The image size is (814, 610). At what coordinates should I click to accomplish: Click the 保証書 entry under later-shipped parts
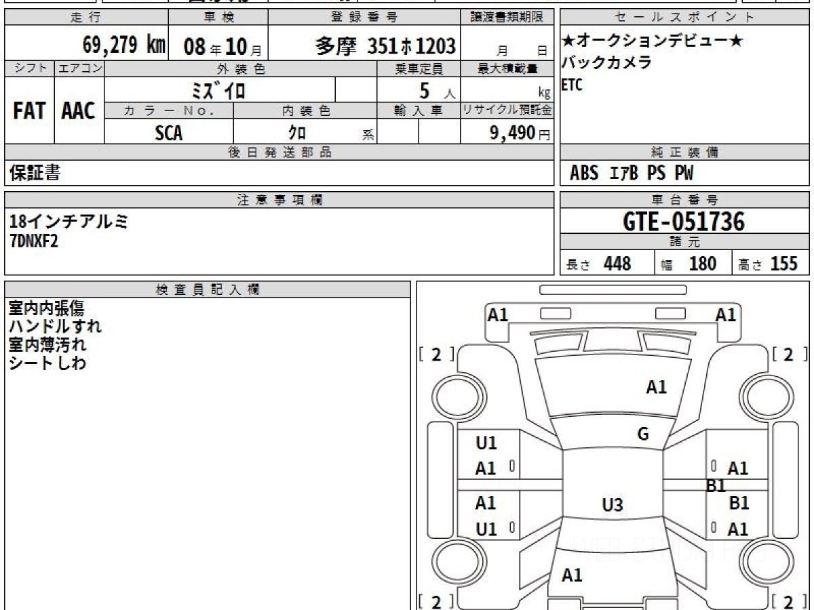pos(35,174)
